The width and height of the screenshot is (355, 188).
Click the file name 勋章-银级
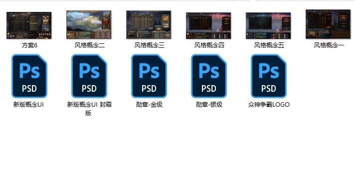tap(209, 105)
